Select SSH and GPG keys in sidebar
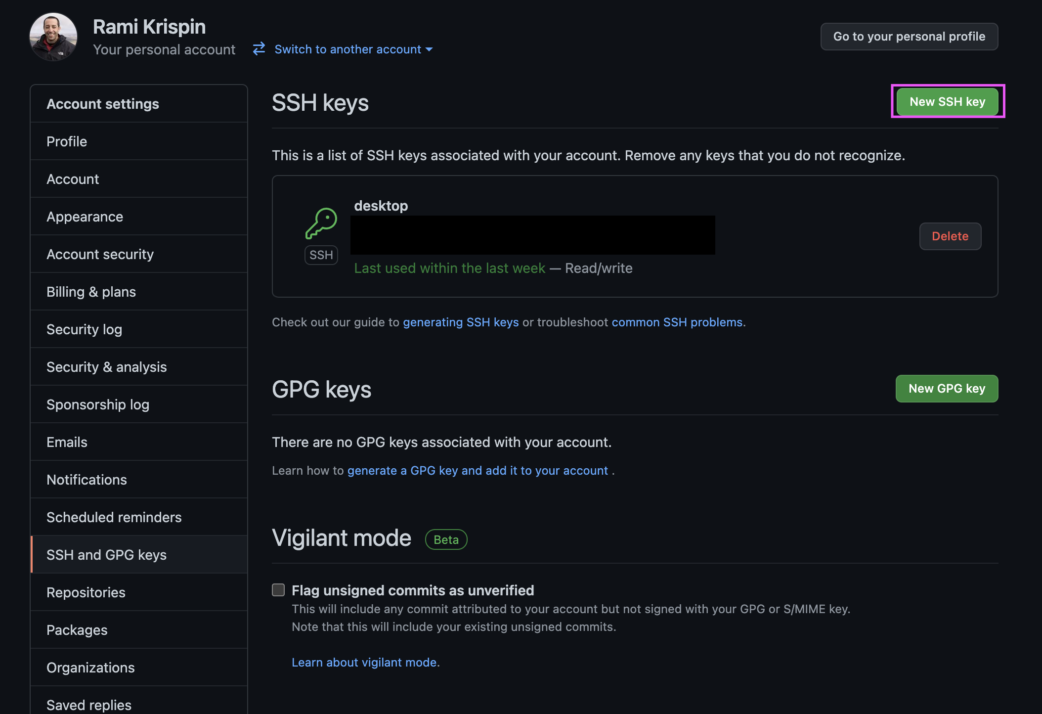The image size is (1042, 714). (x=106, y=554)
